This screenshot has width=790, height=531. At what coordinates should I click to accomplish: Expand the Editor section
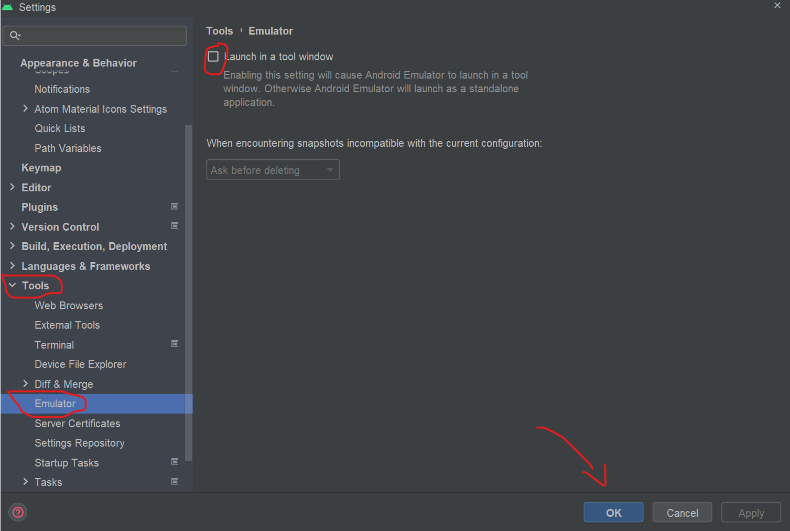coord(13,187)
